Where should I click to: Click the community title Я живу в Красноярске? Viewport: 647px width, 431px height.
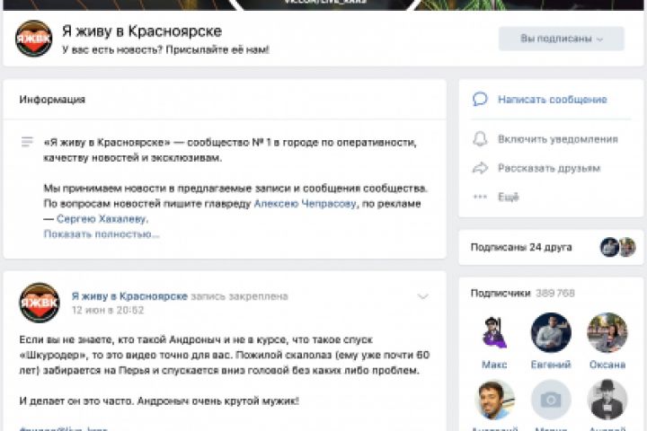tap(142, 31)
